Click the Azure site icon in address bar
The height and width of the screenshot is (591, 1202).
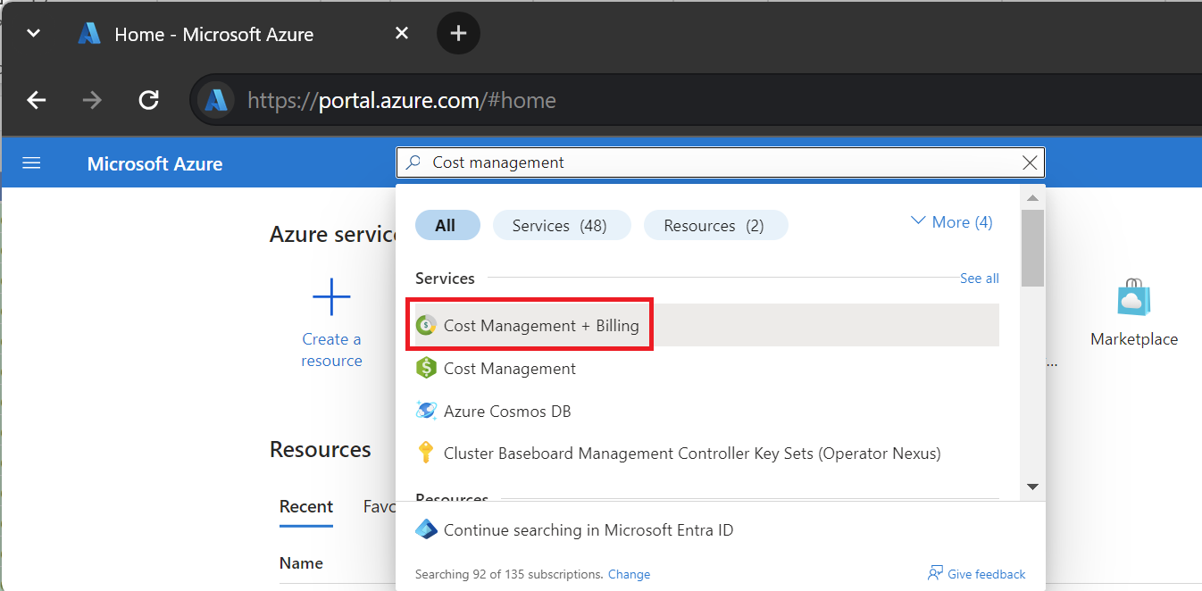[x=216, y=100]
